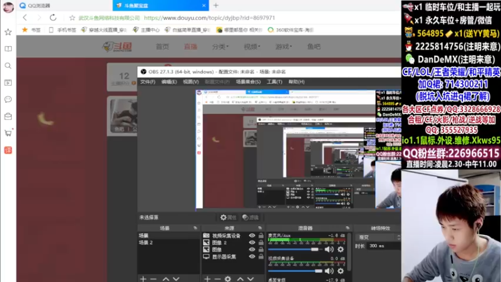Open the OBS 场景集合(S) menu
501x282 pixels.
tap(248, 82)
